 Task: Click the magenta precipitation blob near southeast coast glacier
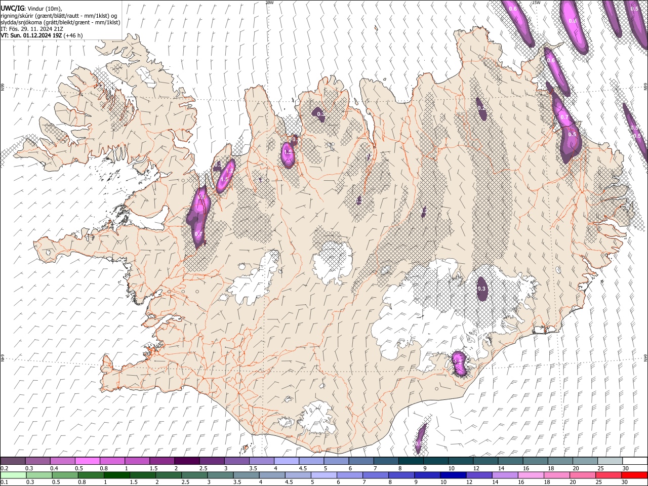(x=459, y=363)
